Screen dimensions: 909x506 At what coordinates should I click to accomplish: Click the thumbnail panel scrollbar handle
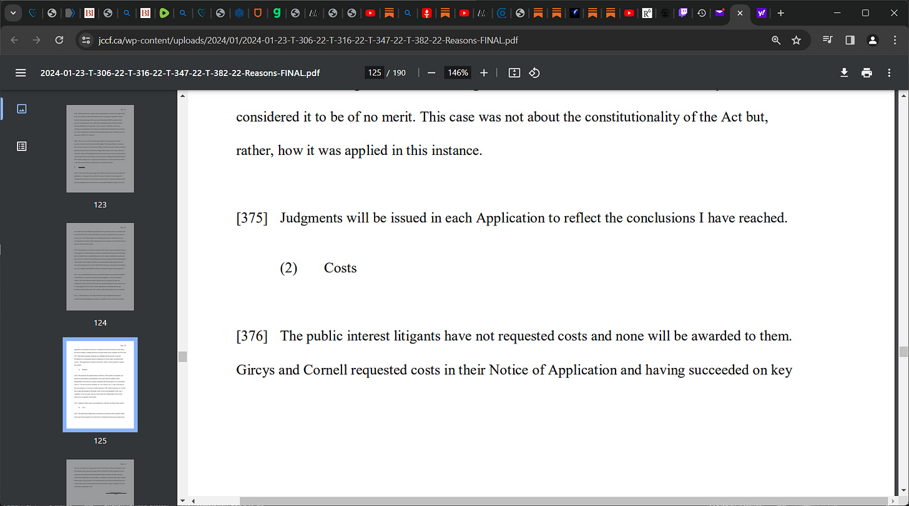point(182,357)
